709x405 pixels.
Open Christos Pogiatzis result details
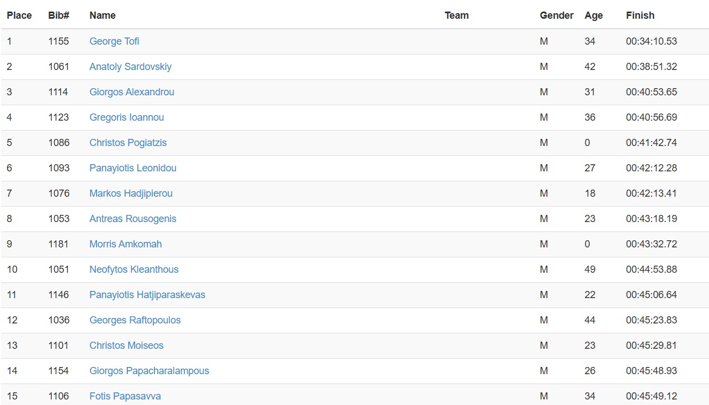point(128,143)
